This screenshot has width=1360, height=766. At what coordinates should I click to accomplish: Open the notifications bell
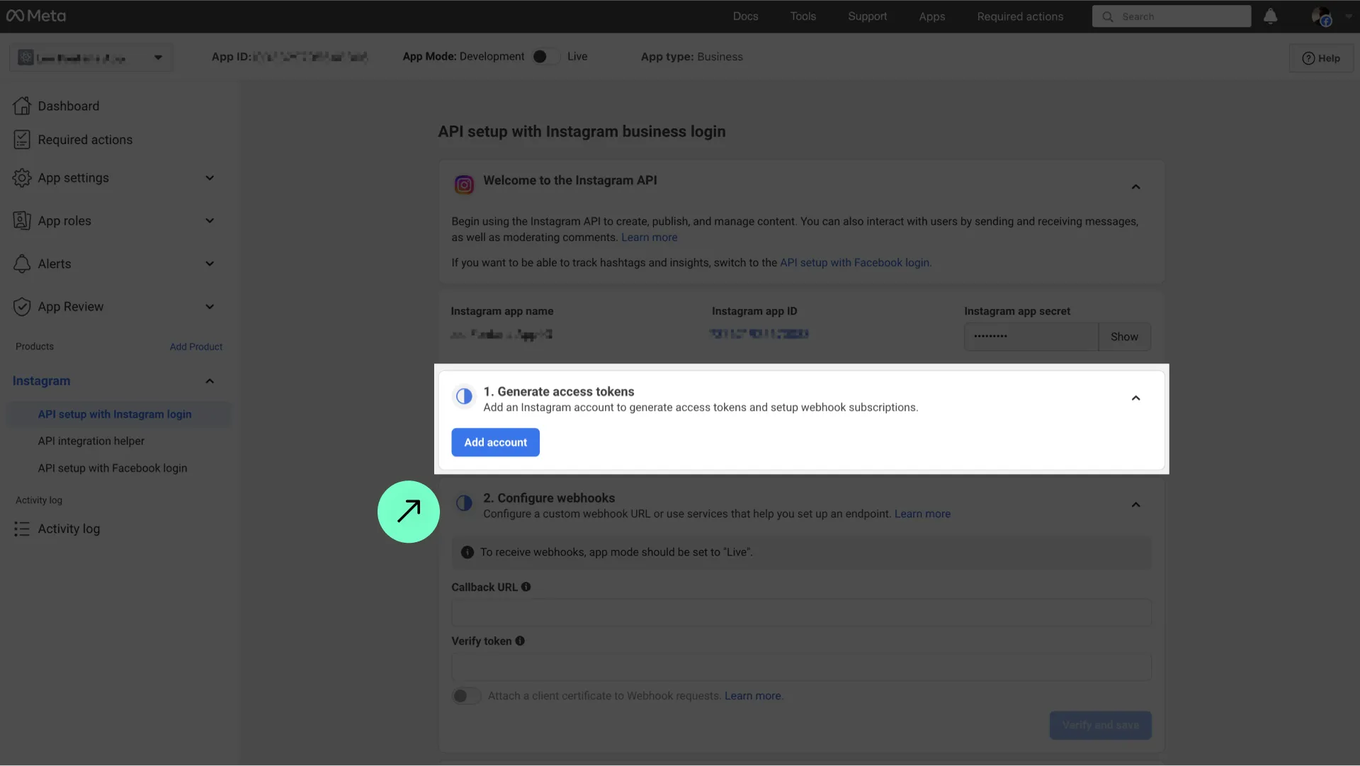(1270, 16)
